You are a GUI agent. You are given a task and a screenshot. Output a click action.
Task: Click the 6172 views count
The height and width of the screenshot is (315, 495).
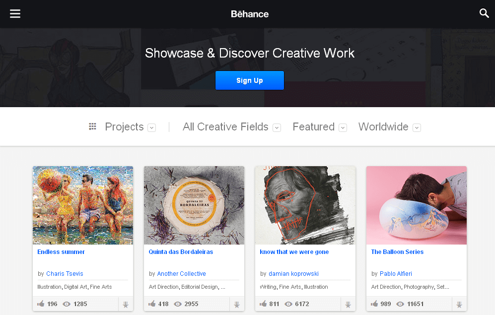[302, 304]
